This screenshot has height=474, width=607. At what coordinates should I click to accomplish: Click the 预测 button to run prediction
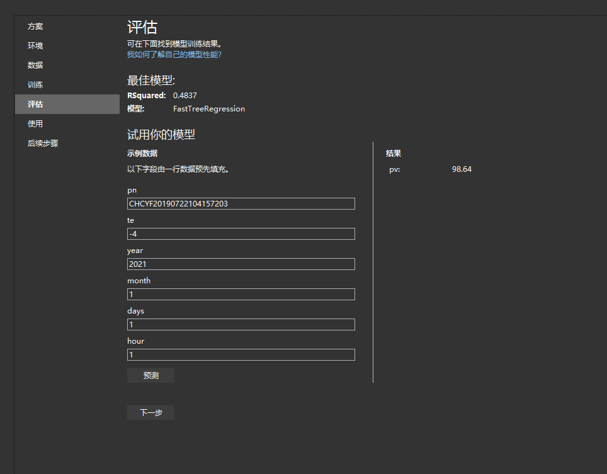[x=150, y=375]
